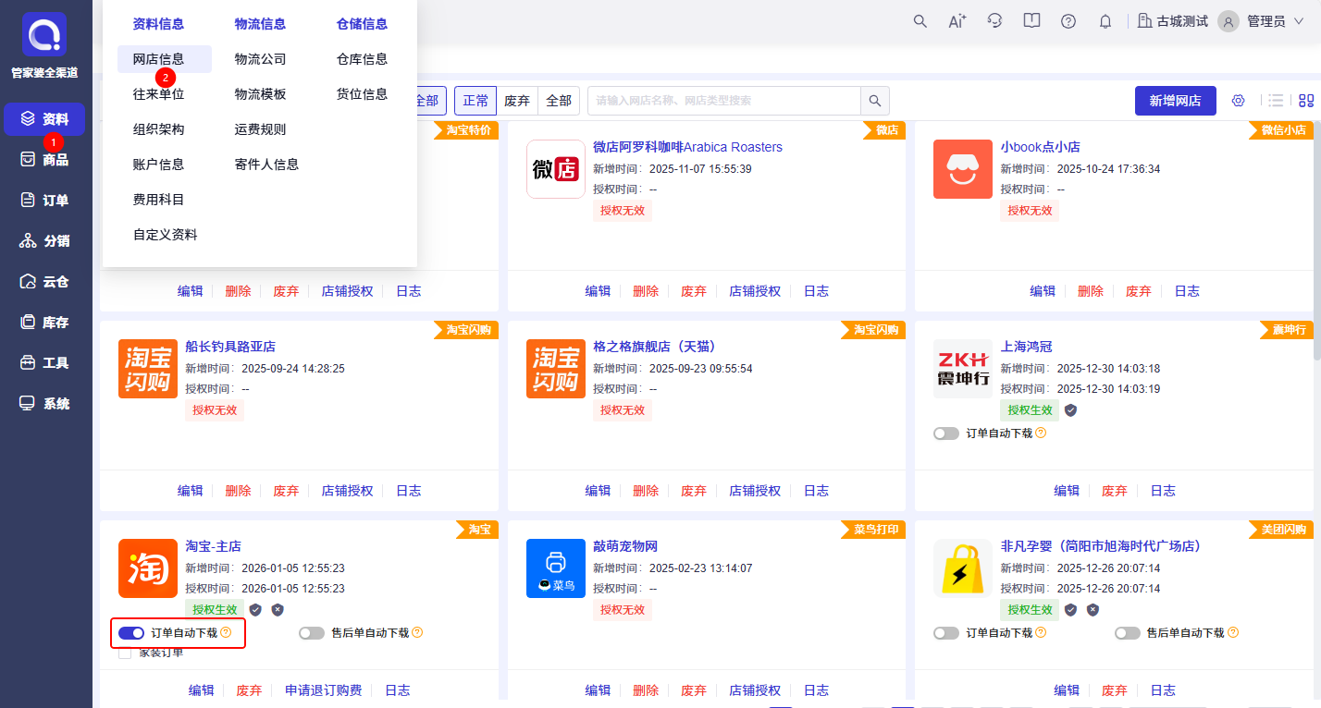Turn off 订单自动下载 for 淘宝-主店

[x=131, y=633]
